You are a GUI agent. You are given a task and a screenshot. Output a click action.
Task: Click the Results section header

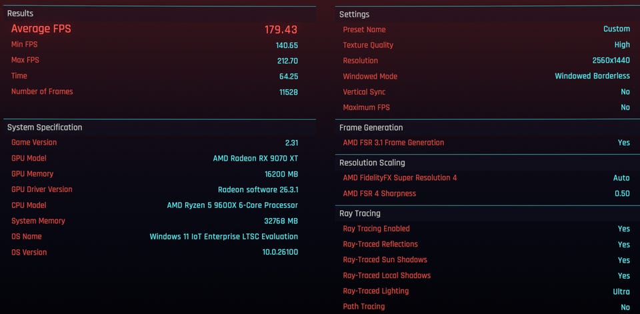click(20, 13)
